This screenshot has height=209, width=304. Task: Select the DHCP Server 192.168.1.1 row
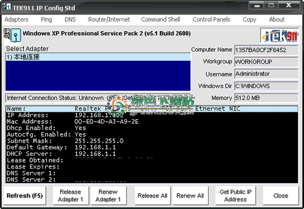[152, 154]
